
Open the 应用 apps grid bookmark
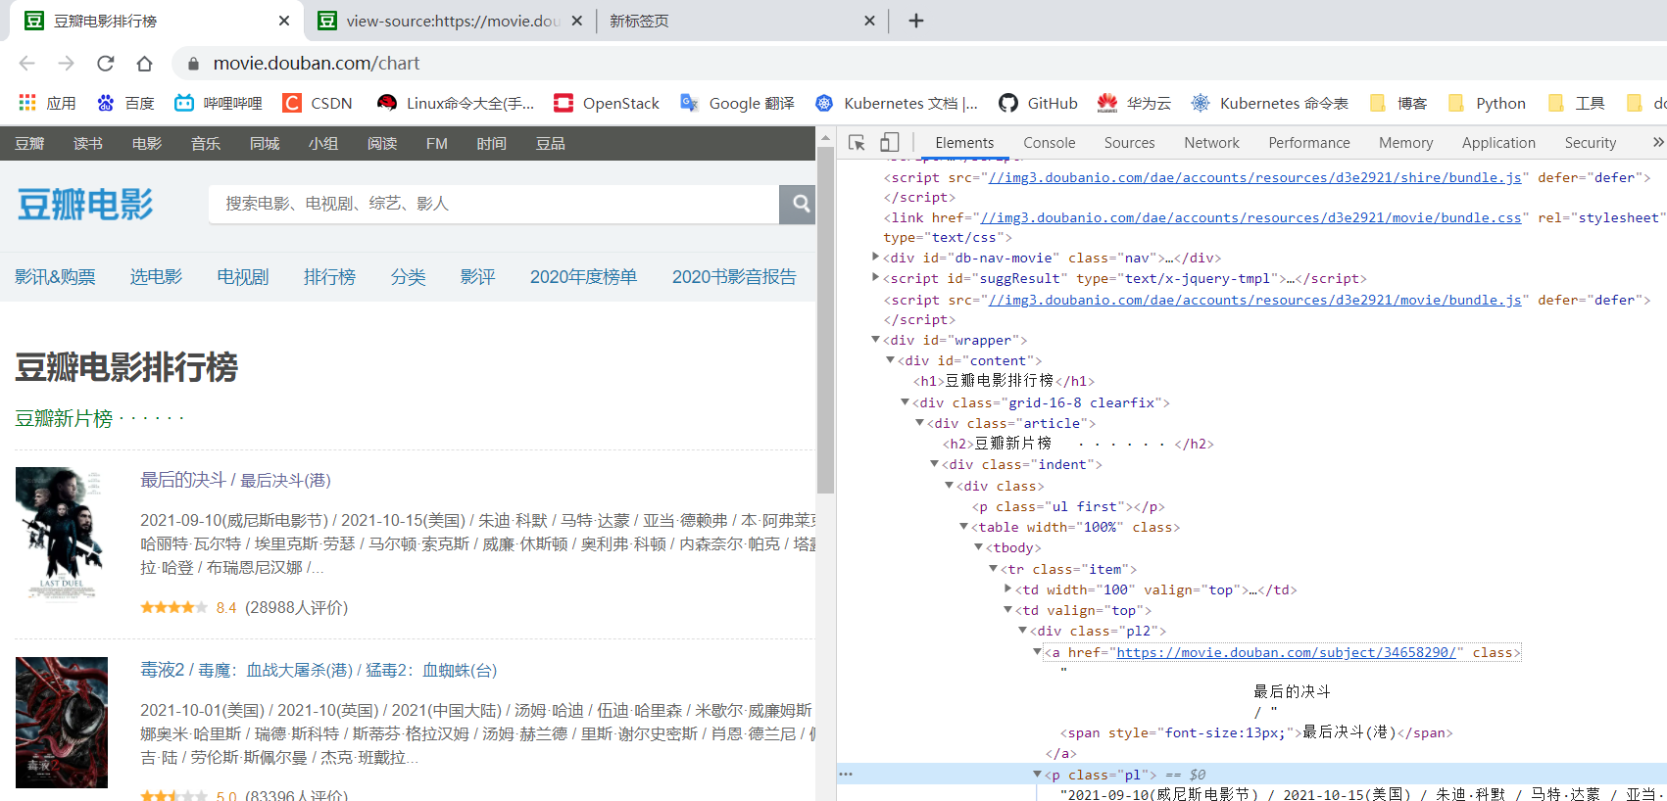pyautogui.click(x=47, y=103)
